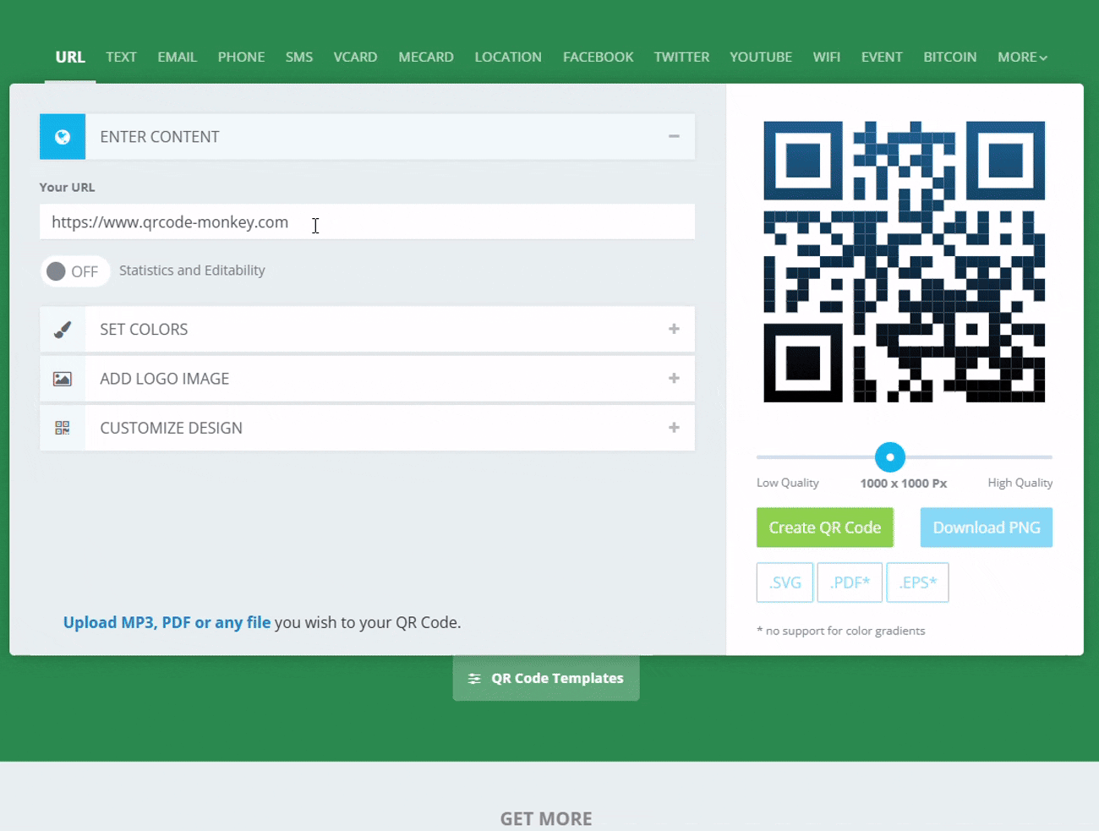Click the globe icon beside Enter Content
The width and height of the screenshot is (1099, 831).
click(63, 137)
